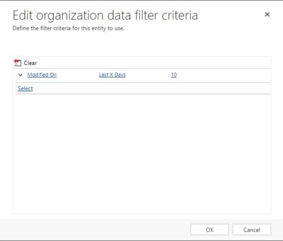Click blank space in the Modified On row

point(224,75)
